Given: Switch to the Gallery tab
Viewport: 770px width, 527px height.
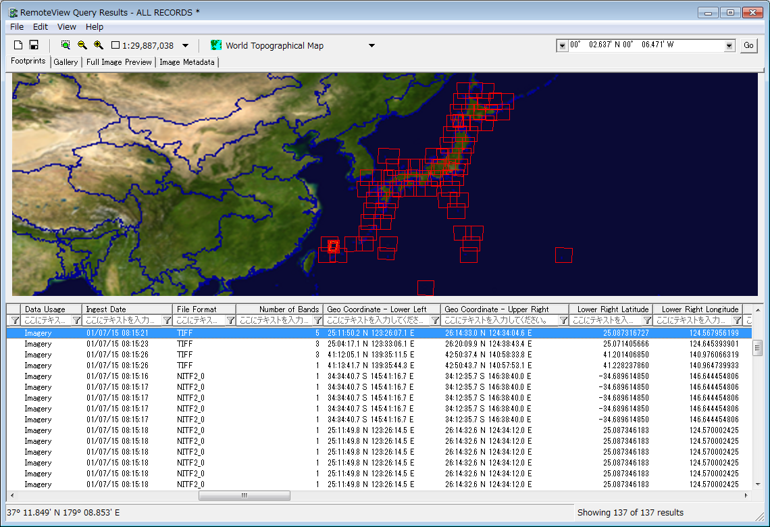Looking at the screenshot, I should tap(66, 62).
